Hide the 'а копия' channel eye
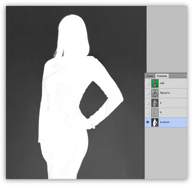 148,122
